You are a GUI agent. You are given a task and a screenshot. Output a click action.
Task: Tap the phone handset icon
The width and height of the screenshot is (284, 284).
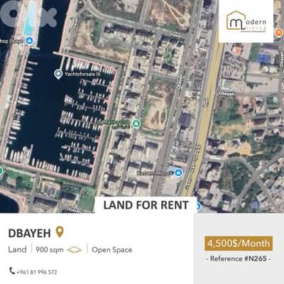[x=12, y=271]
